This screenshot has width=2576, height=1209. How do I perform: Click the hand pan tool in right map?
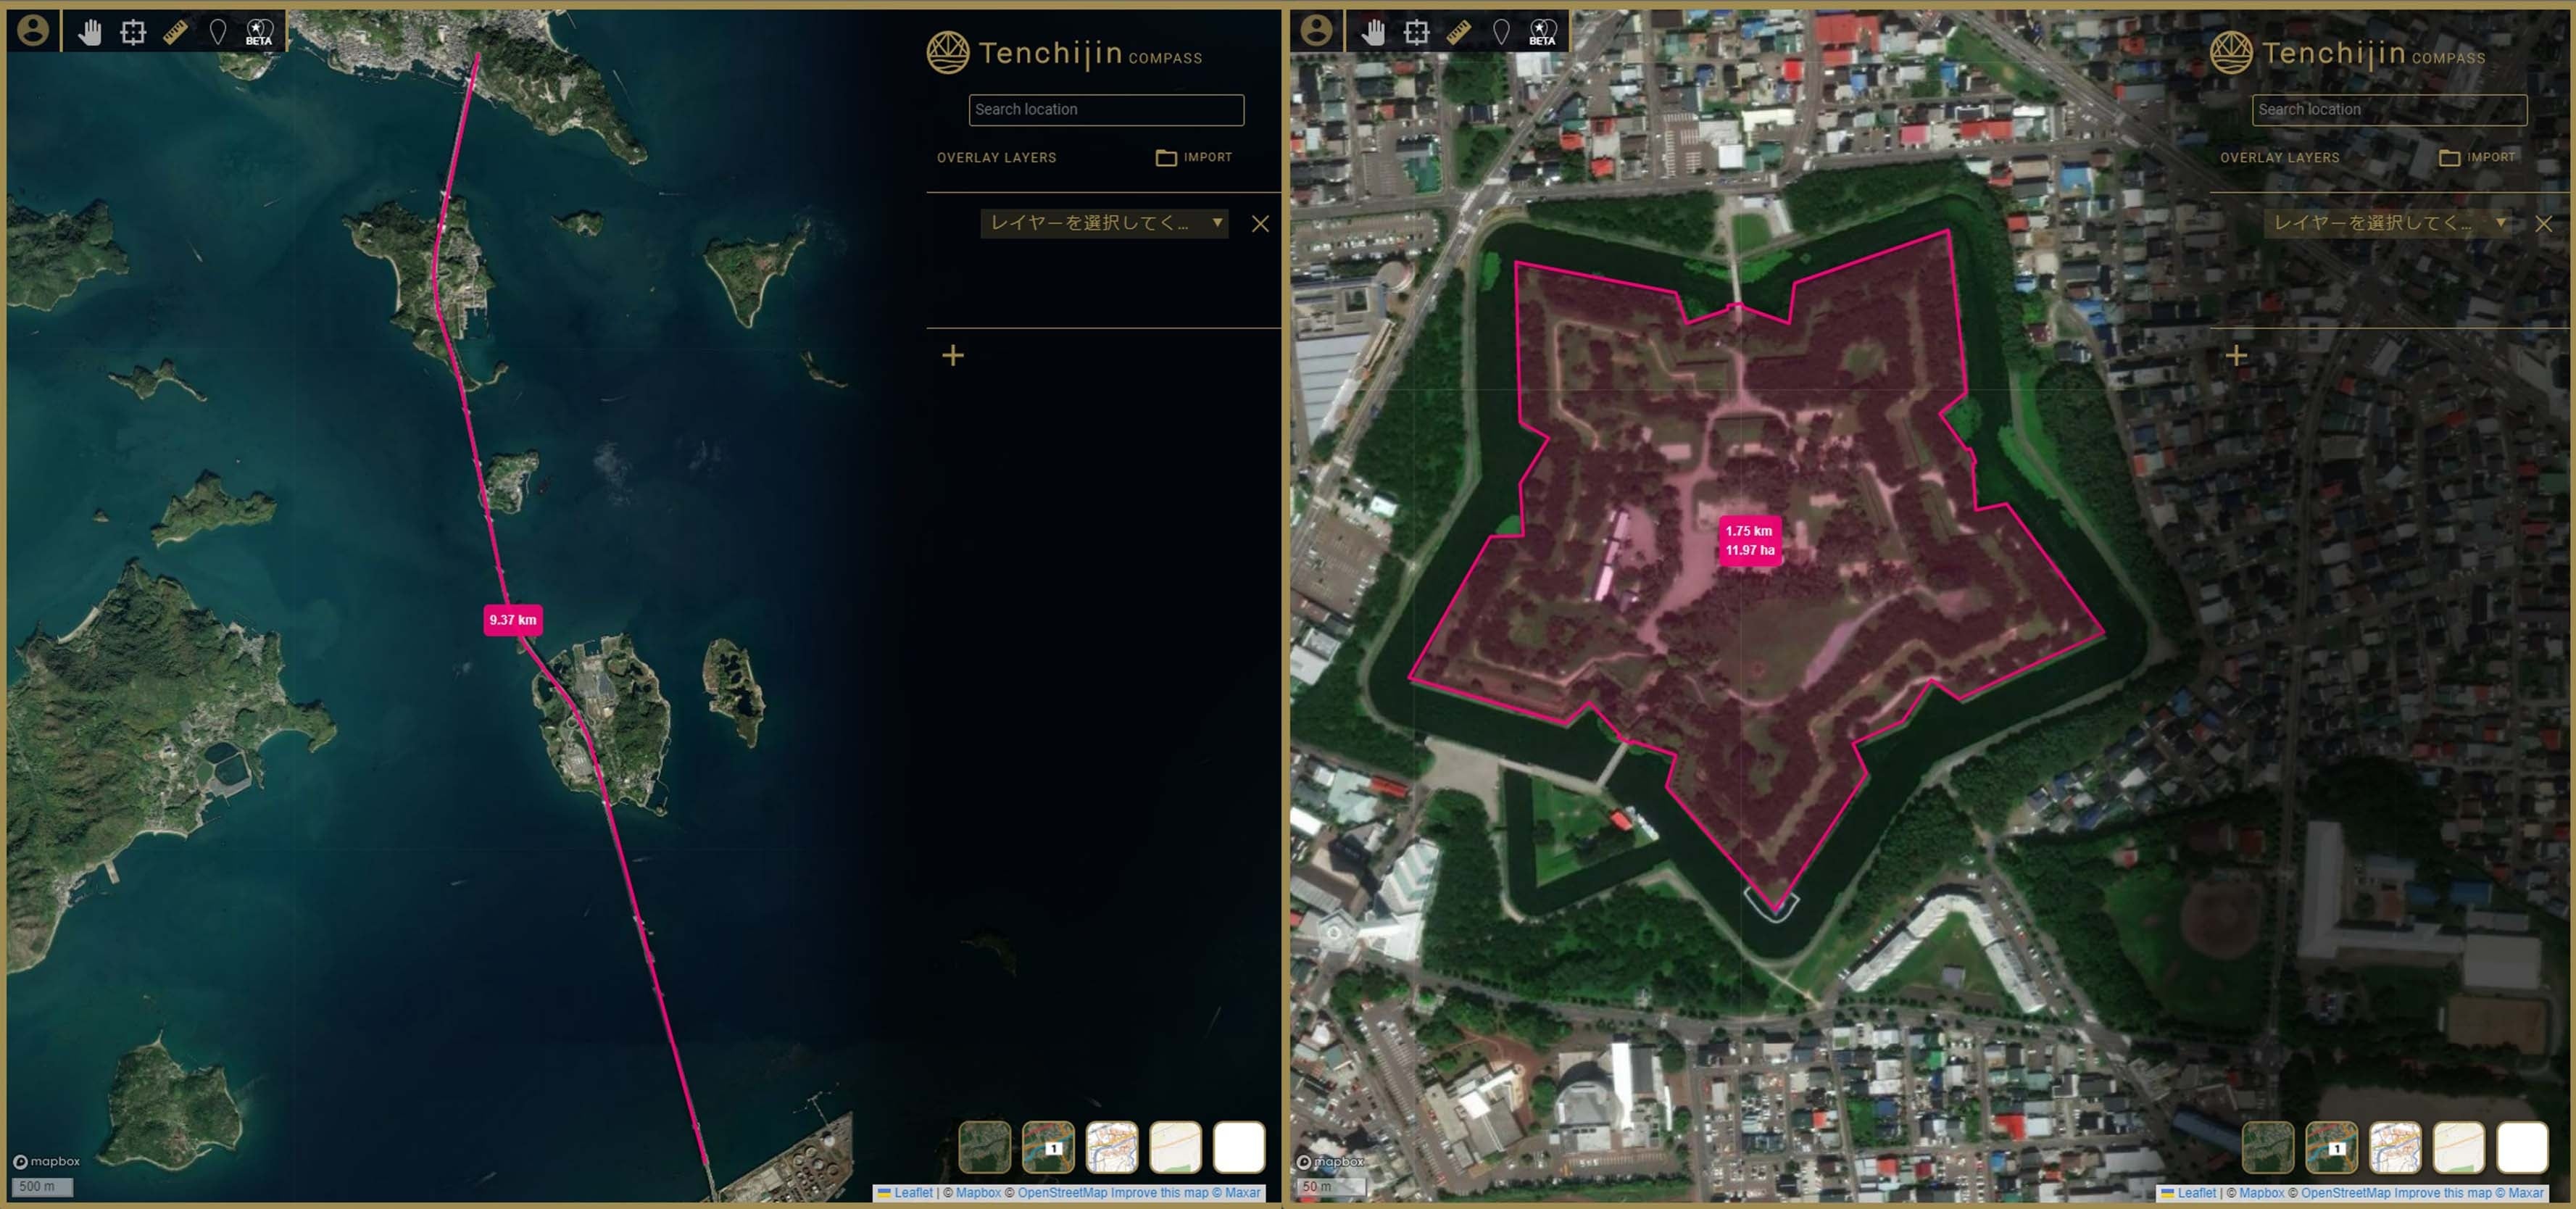[x=1373, y=32]
